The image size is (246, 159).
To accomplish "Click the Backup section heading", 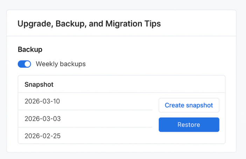I will (30, 49).
